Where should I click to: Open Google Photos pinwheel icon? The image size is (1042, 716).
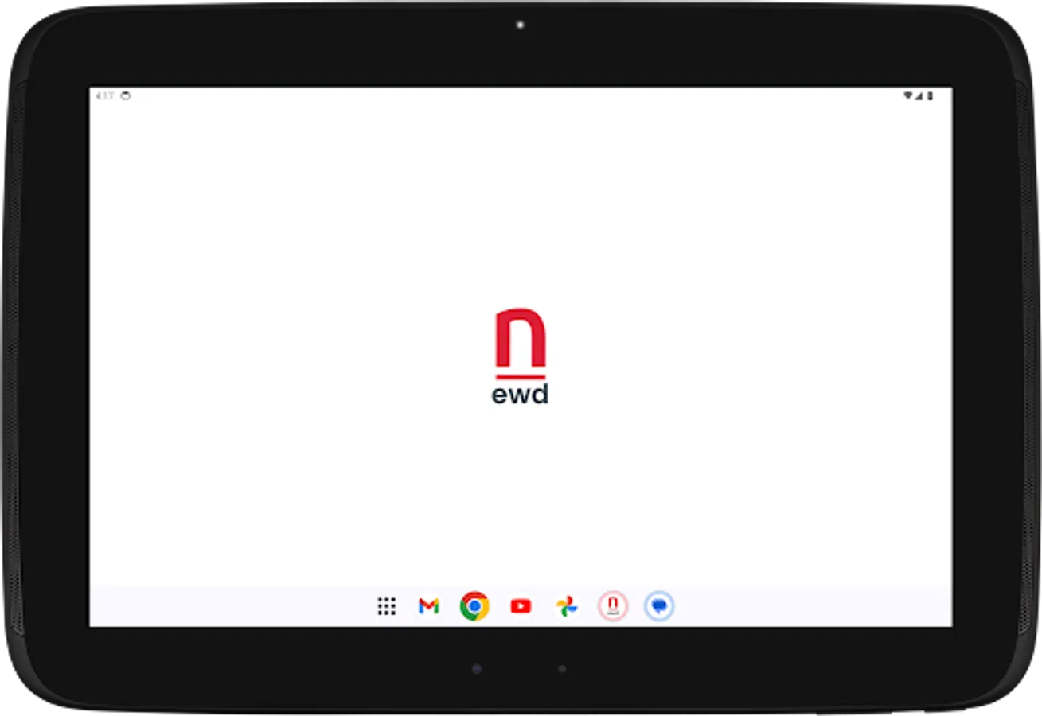pos(566,606)
